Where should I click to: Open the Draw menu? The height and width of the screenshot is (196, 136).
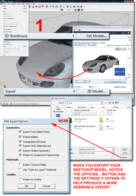(x=19, y=4)
